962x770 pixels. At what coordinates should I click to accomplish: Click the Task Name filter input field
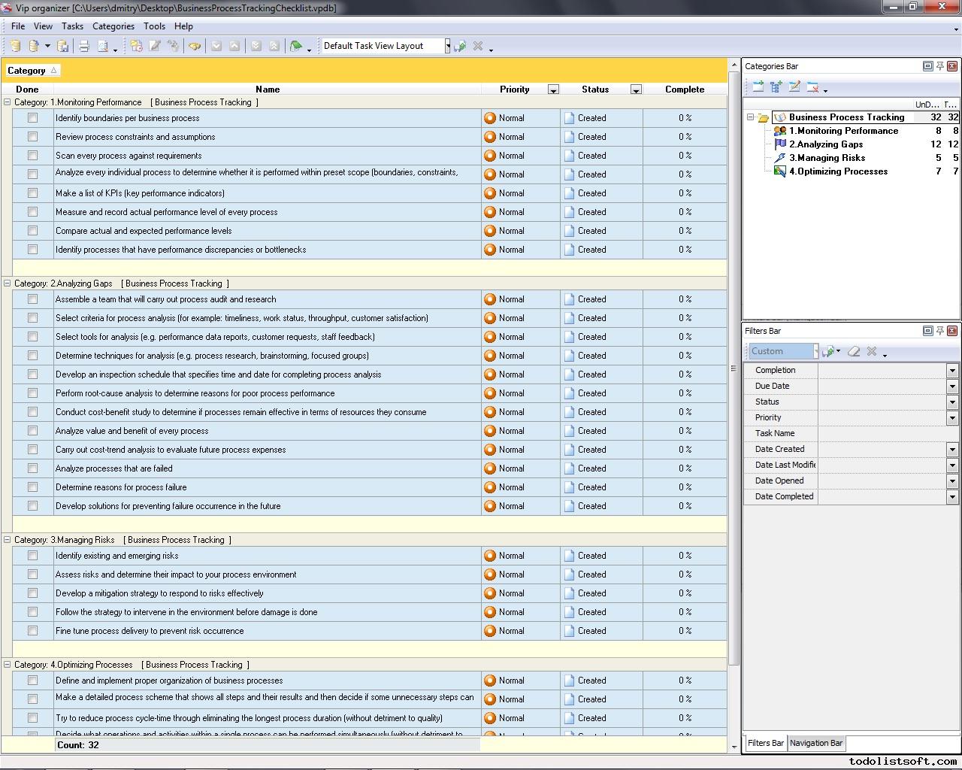(887, 433)
